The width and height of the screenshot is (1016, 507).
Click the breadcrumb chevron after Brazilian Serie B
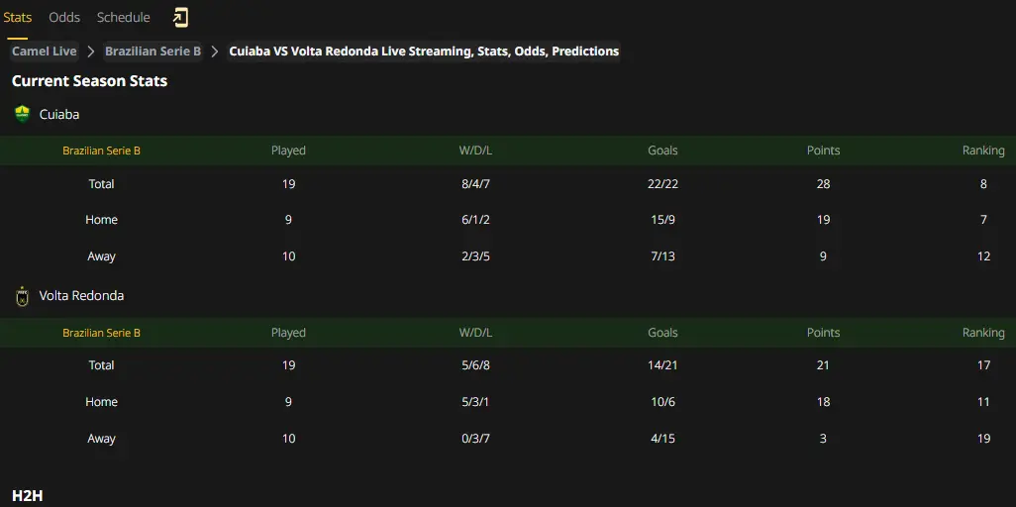coord(215,51)
